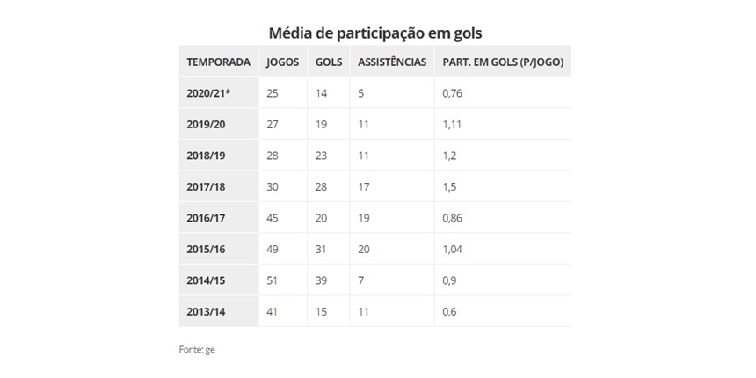Select the 1,04 participation cell for 2015/16

click(x=454, y=250)
